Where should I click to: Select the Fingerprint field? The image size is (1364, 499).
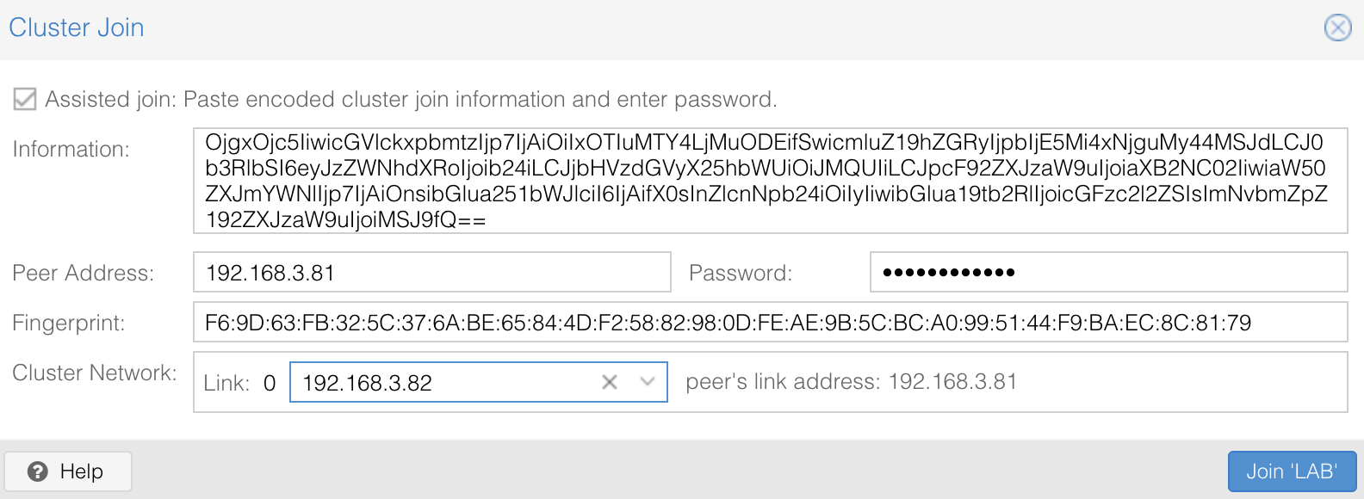[770, 323]
